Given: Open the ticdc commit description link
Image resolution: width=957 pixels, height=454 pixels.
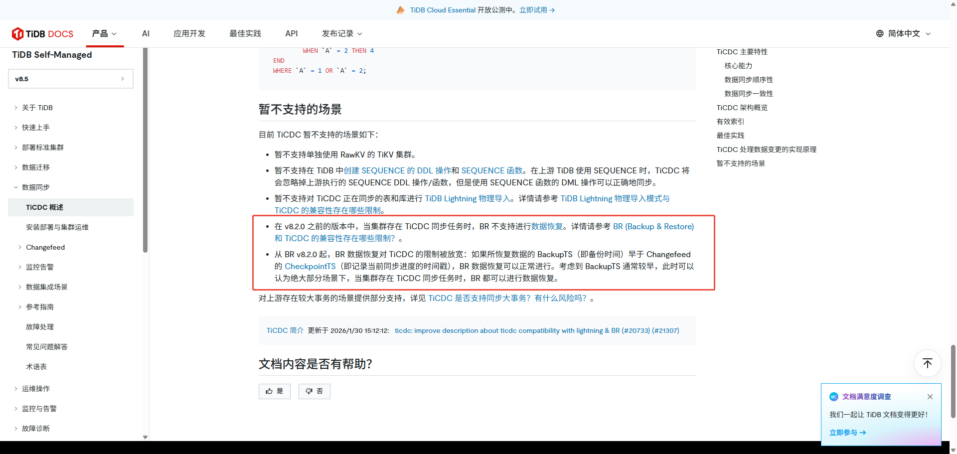Looking at the screenshot, I should coord(537,330).
